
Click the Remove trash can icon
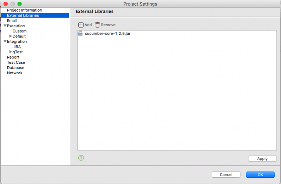coord(98,25)
